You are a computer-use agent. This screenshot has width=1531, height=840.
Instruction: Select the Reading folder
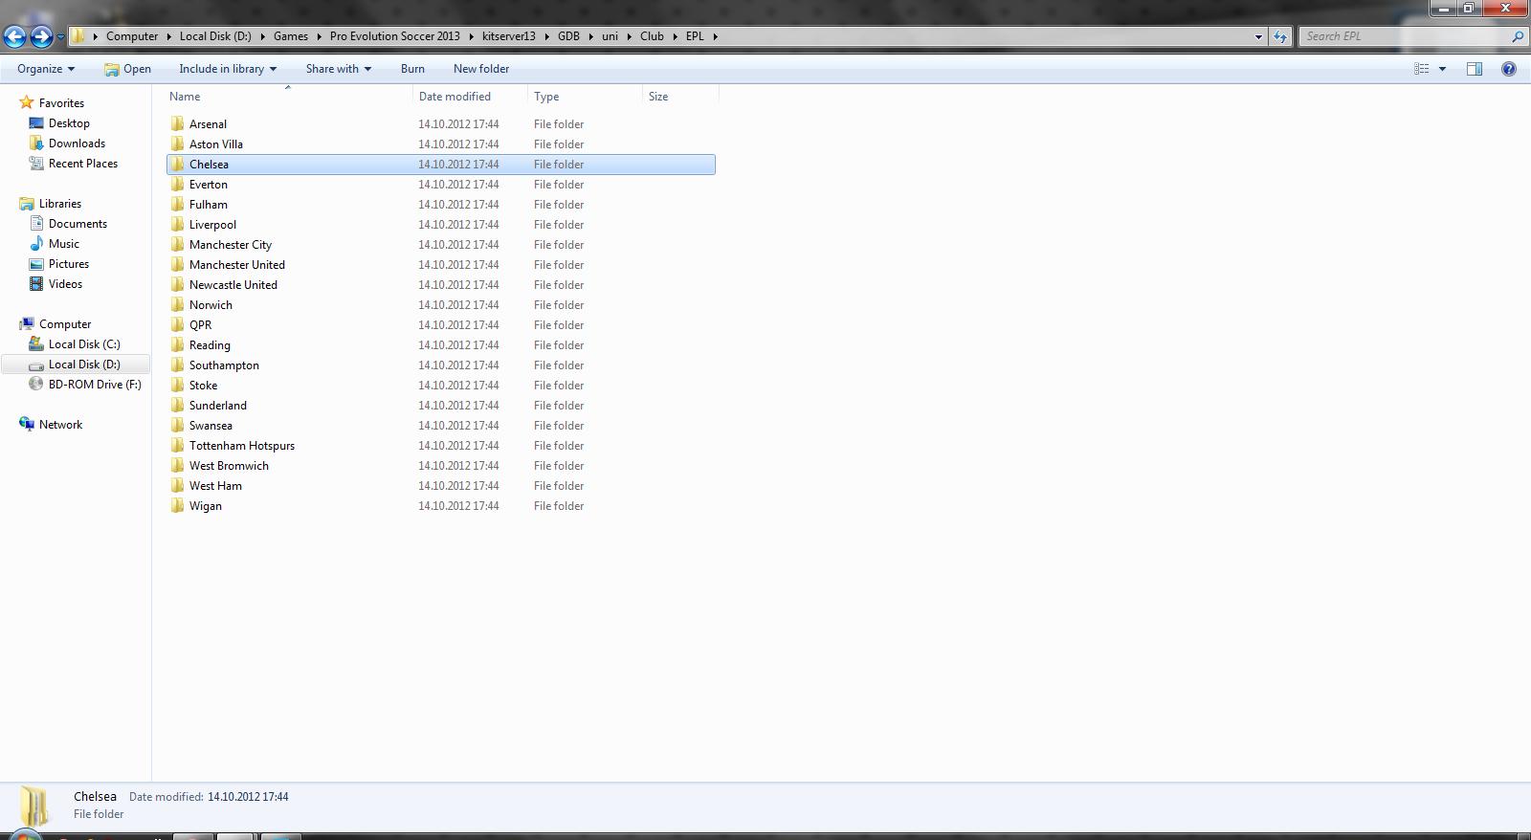click(440, 345)
